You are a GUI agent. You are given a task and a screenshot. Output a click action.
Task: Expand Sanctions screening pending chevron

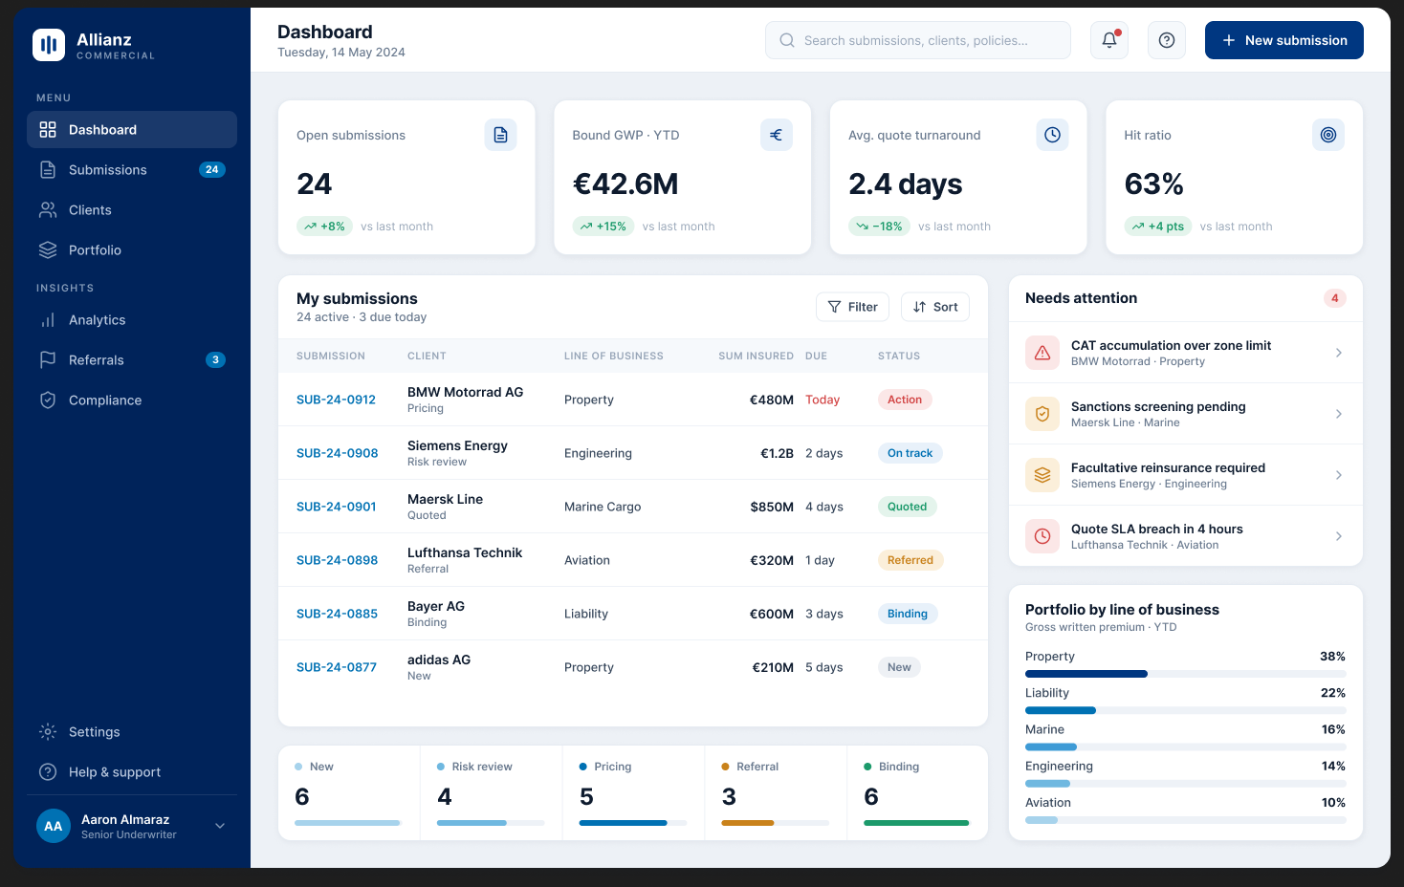click(x=1339, y=414)
